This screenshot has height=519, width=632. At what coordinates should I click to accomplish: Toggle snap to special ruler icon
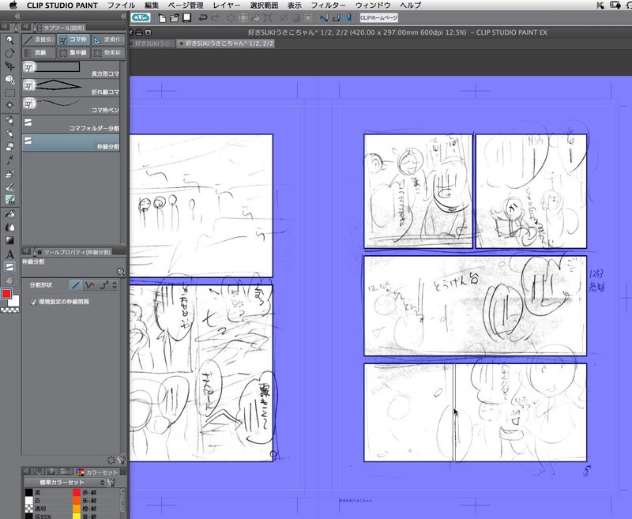pyautogui.click(x=337, y=17)
